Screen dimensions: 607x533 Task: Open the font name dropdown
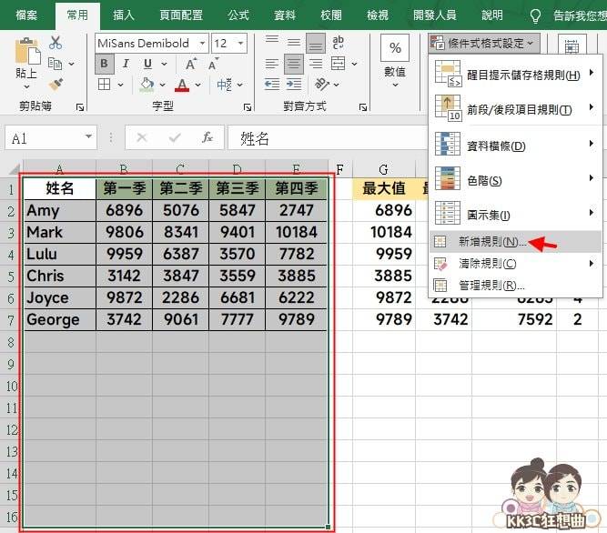click(x=202, y=44)
